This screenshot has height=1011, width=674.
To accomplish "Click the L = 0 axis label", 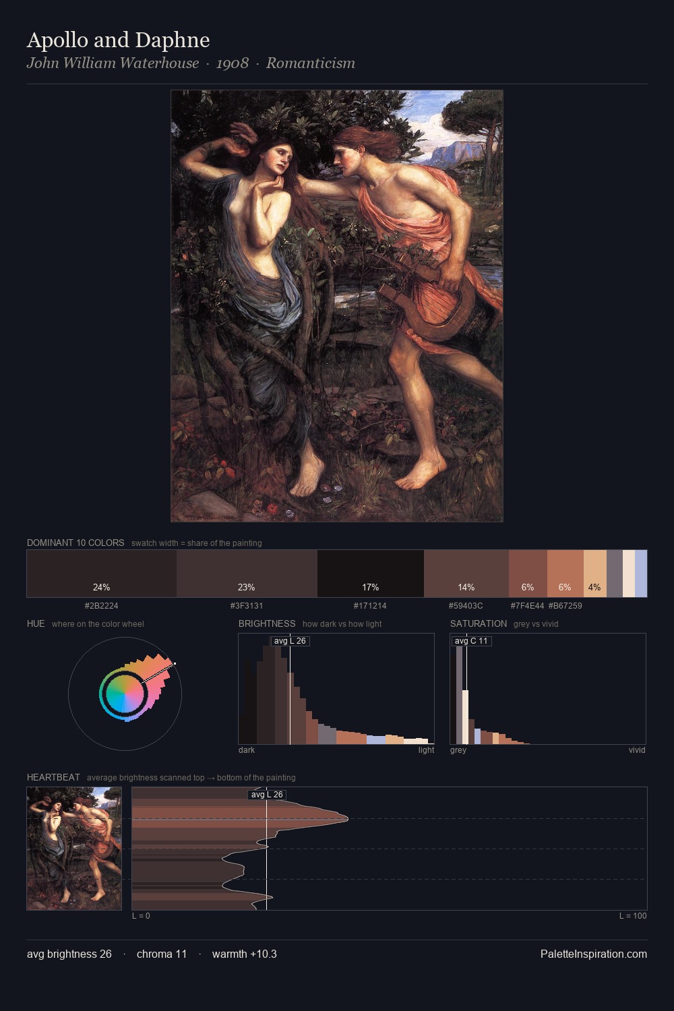I will [x=141, y=916].
